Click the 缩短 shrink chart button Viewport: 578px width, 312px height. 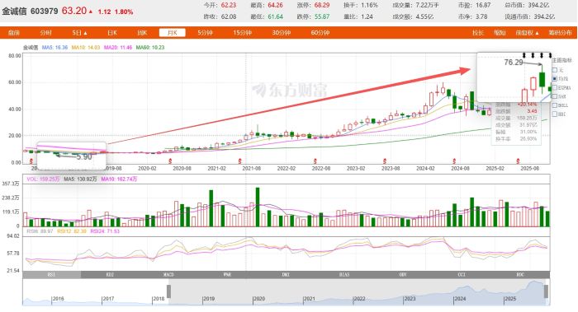coord(500,33)
